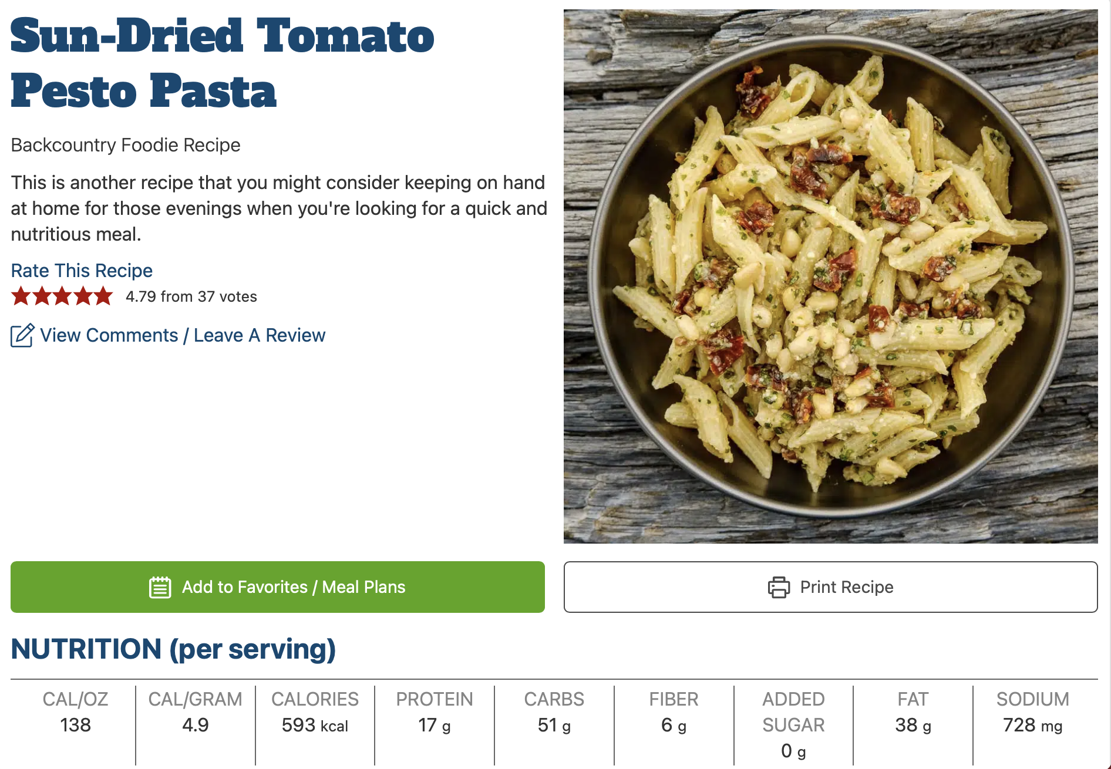
Task: Click the pencil icon beside View Comments
Action: pyautogui.click(x=21, y=335)
